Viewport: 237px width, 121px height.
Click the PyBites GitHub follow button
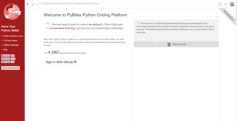click(6, 62)
